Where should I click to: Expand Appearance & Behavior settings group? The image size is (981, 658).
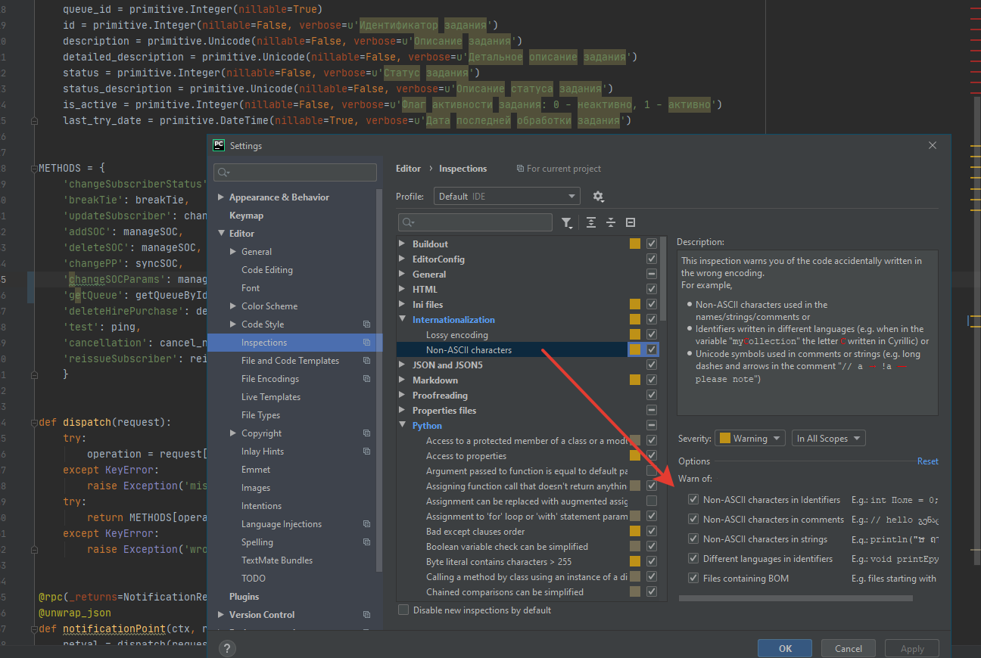tap(221, 197)
